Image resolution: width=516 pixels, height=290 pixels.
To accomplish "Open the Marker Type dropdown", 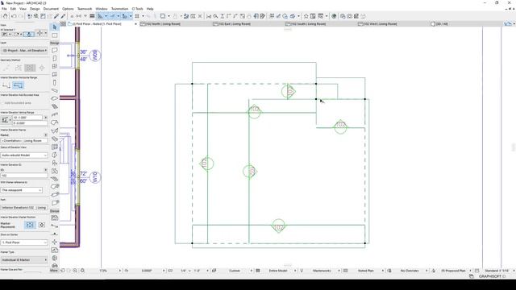I will pos(24,259).
